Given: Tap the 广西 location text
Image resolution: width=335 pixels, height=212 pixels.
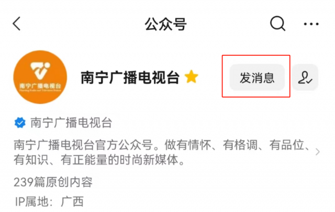Looking at the screenshot, I should tap(72, 202).
